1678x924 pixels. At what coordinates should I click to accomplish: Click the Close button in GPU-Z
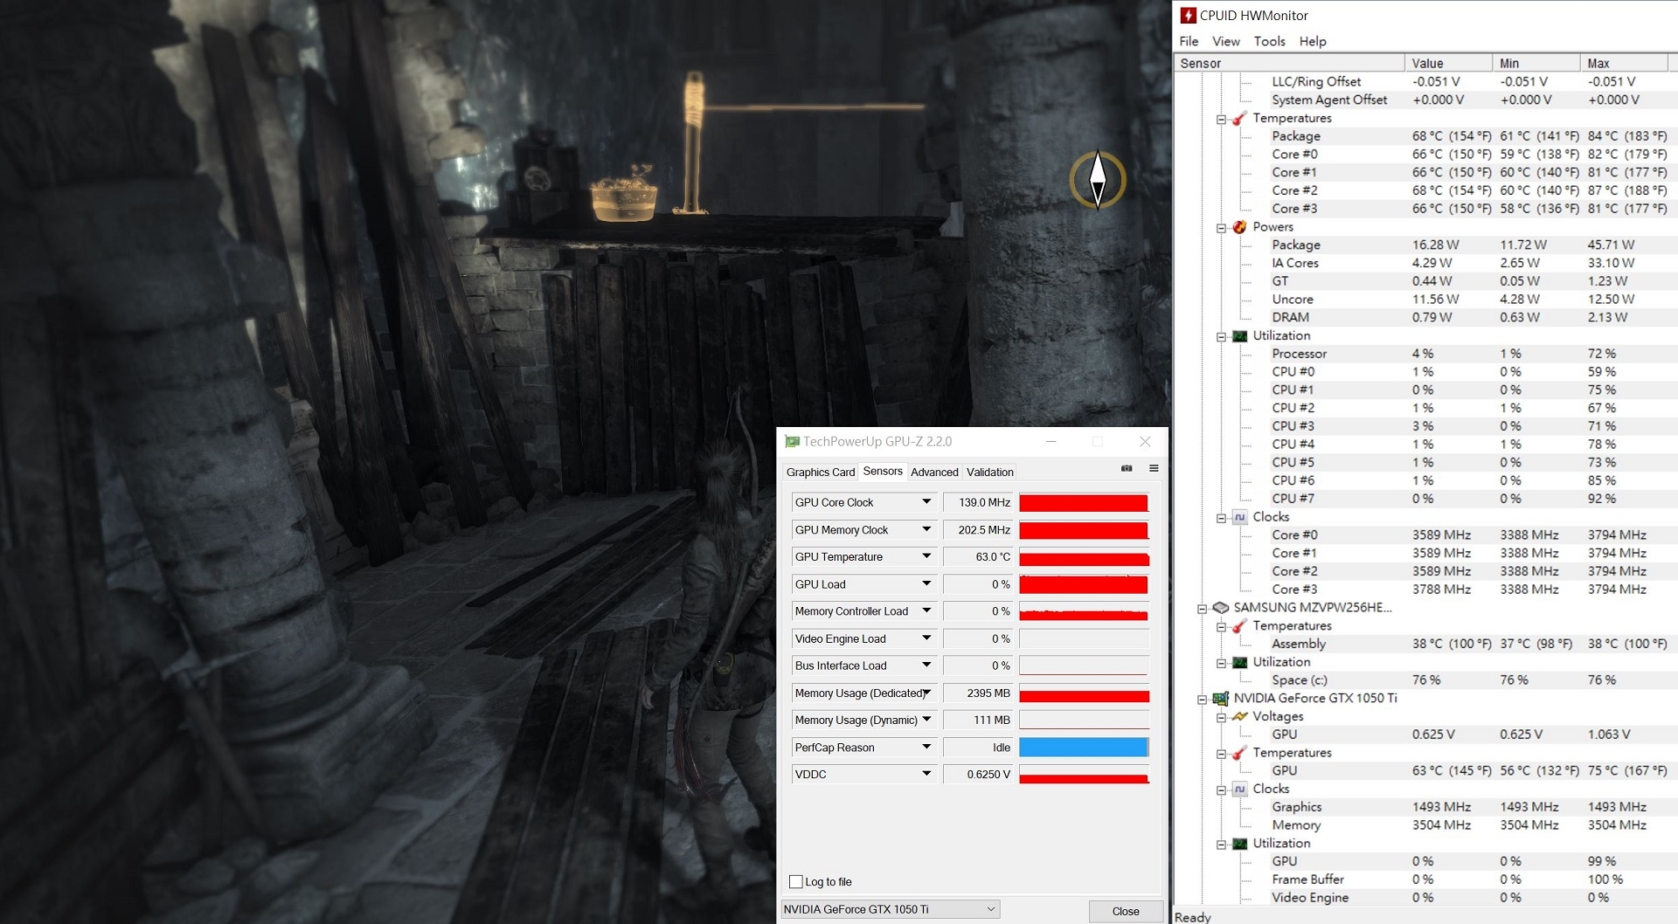1126,911
